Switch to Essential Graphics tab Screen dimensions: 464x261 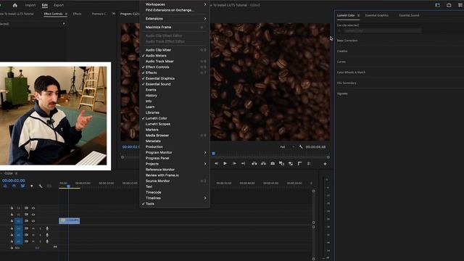click(376, 15)
